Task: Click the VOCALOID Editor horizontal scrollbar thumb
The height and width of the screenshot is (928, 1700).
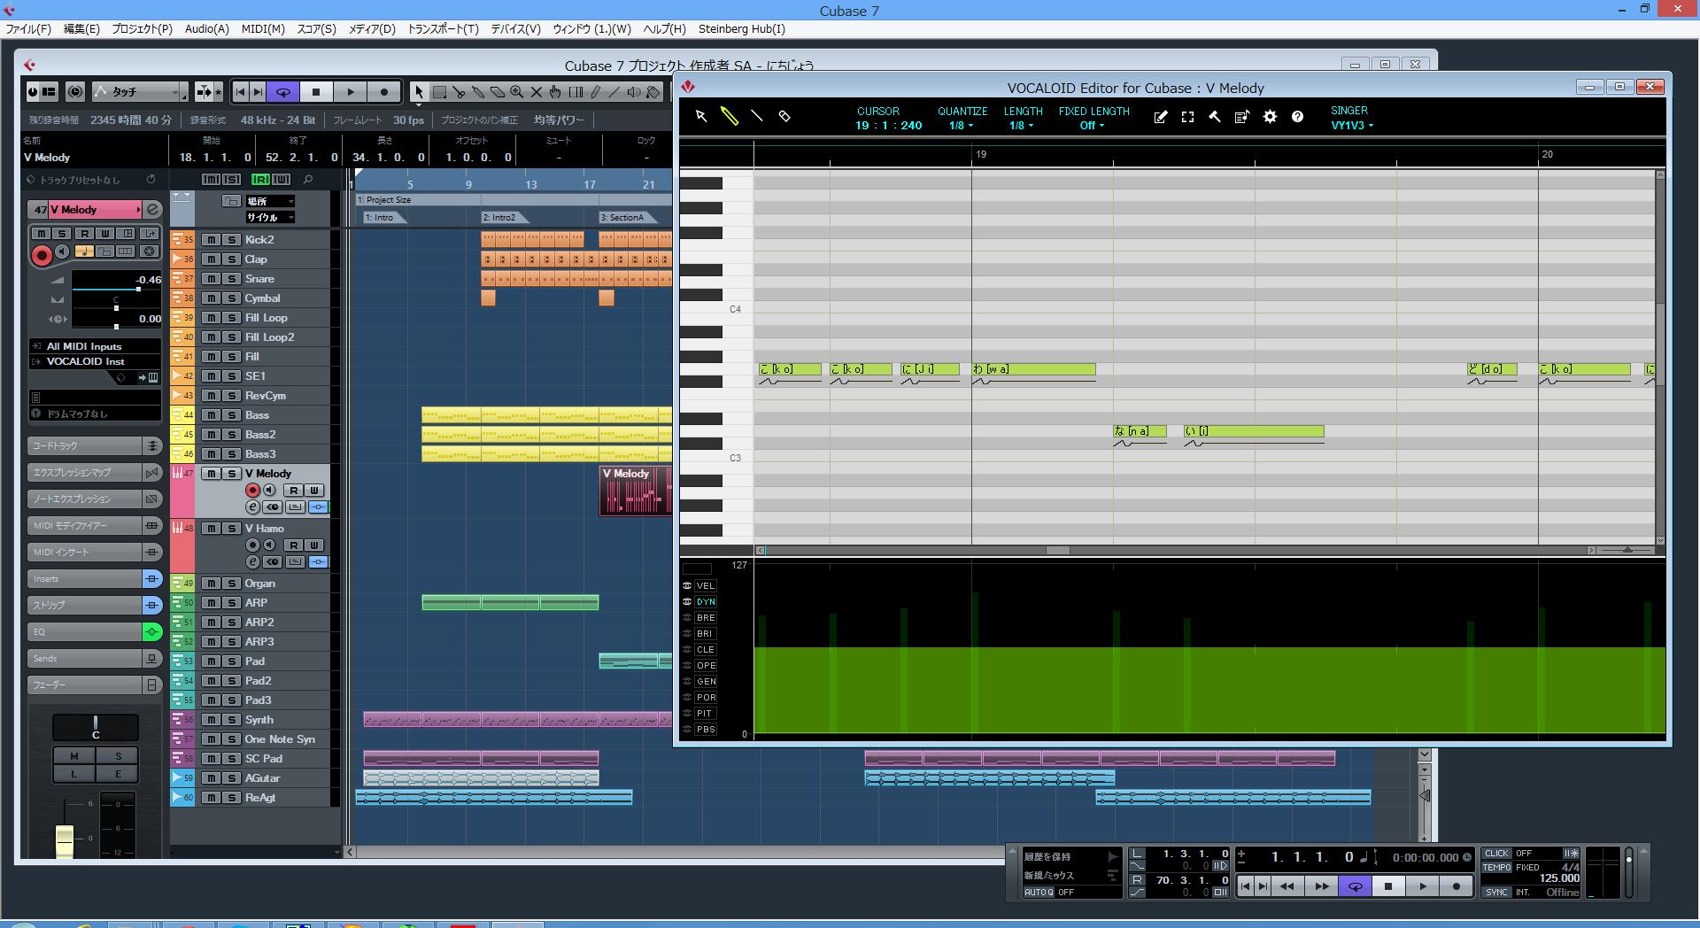Action: click(1057, 550)
